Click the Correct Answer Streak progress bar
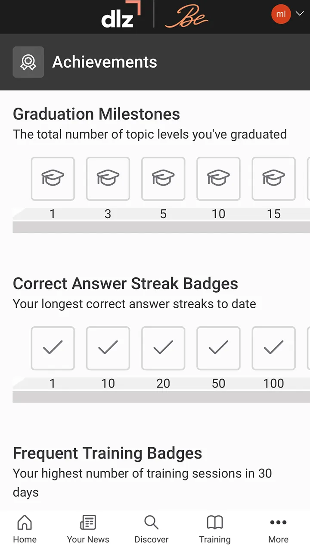 point(161,397)
